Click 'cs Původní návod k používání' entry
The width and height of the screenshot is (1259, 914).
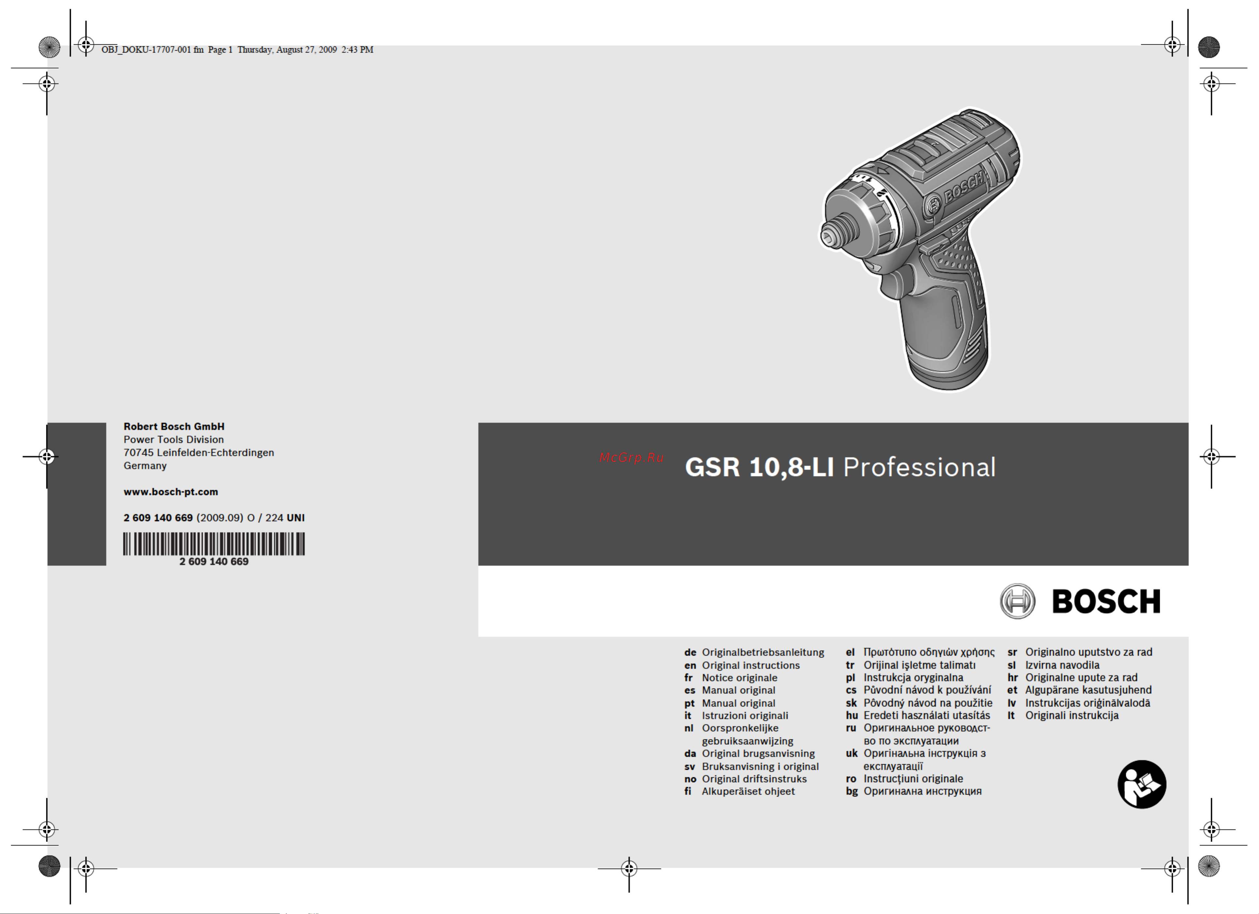click(918, 690)
